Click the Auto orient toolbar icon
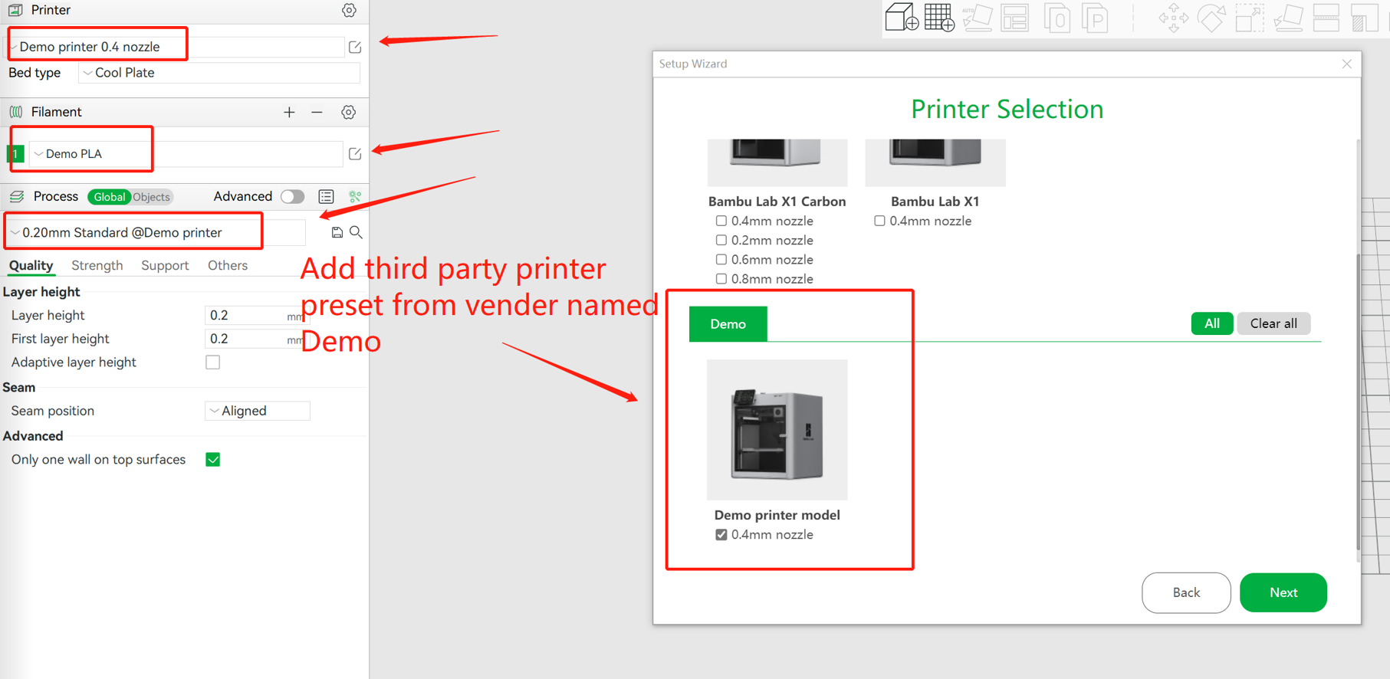The height and width of the screenshot is (679, 1390). (977, 18)
